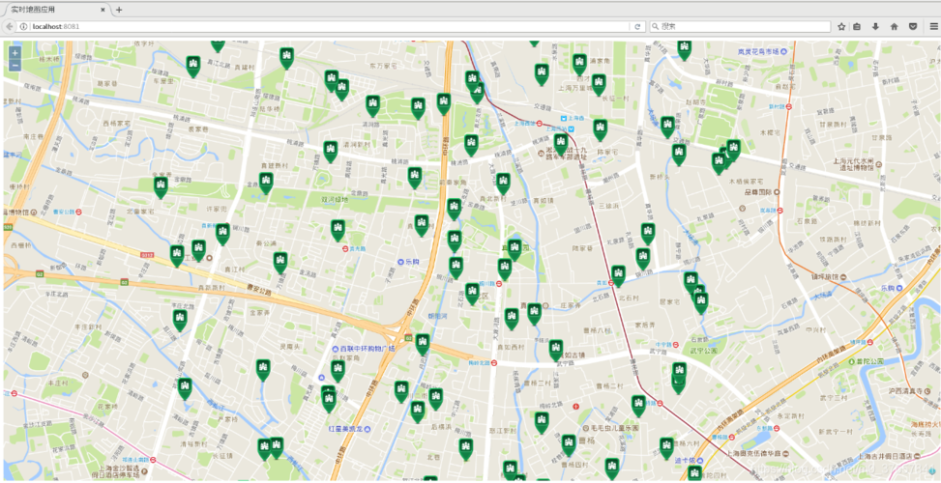
Task: Click green marker on 真如 metro station
Action: pos(618,275)
